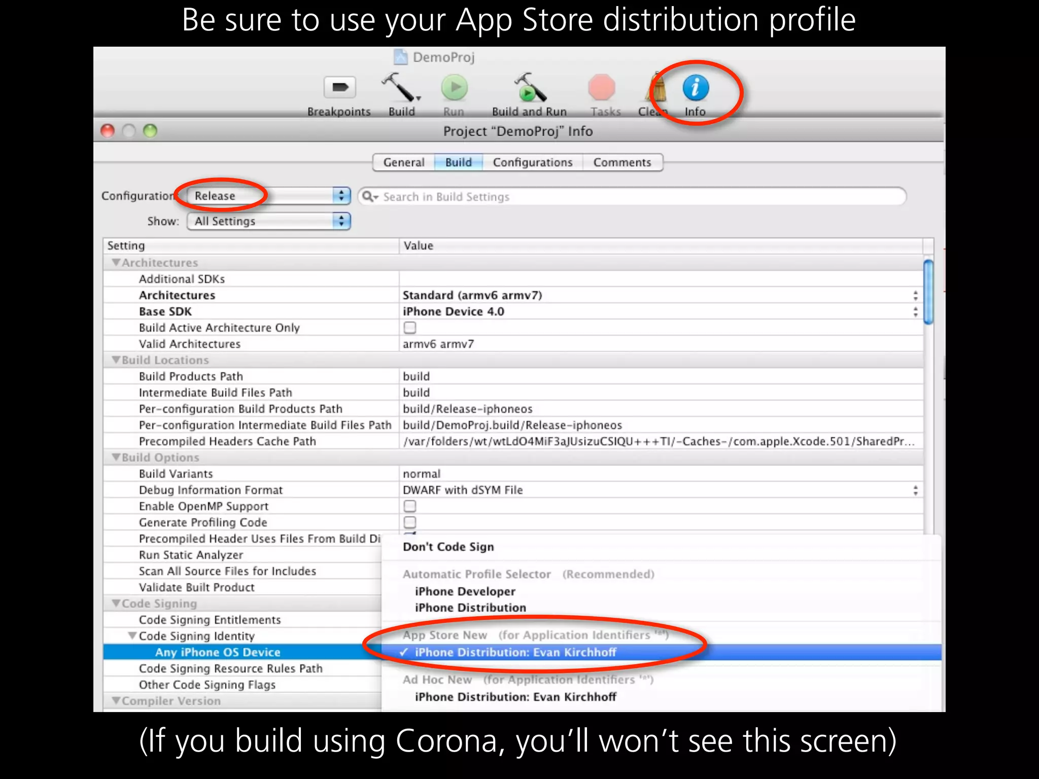Switch to the Configurations tab
Viewport: 1039px width, 779px height.
point(533,162)
